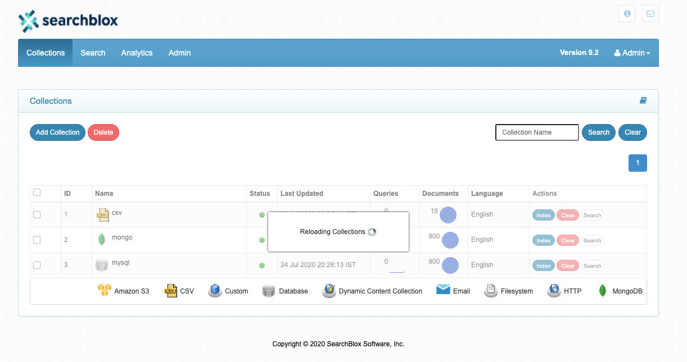Viewport: 687px width, 362px height.
Task: Check the csv row checkbox
Action: [x=37, y=214]
